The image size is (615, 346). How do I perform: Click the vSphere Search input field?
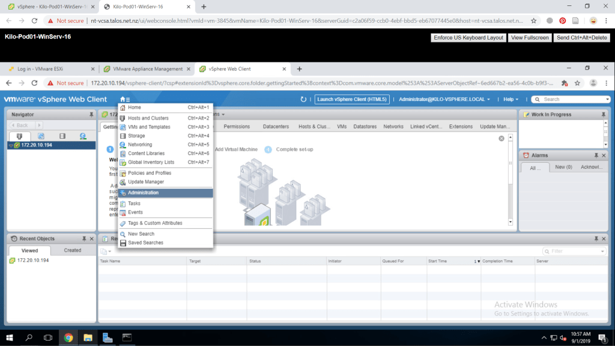(x=574, y=99)
